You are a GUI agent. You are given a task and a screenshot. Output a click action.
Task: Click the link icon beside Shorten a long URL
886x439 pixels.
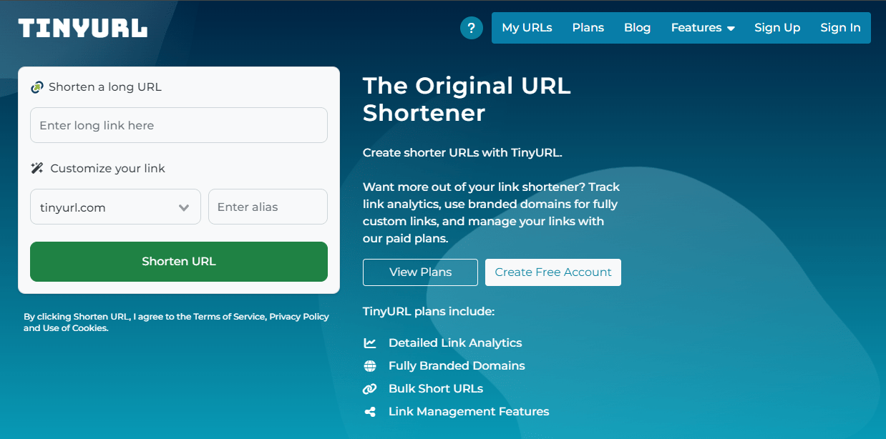(x=37, y=87)
